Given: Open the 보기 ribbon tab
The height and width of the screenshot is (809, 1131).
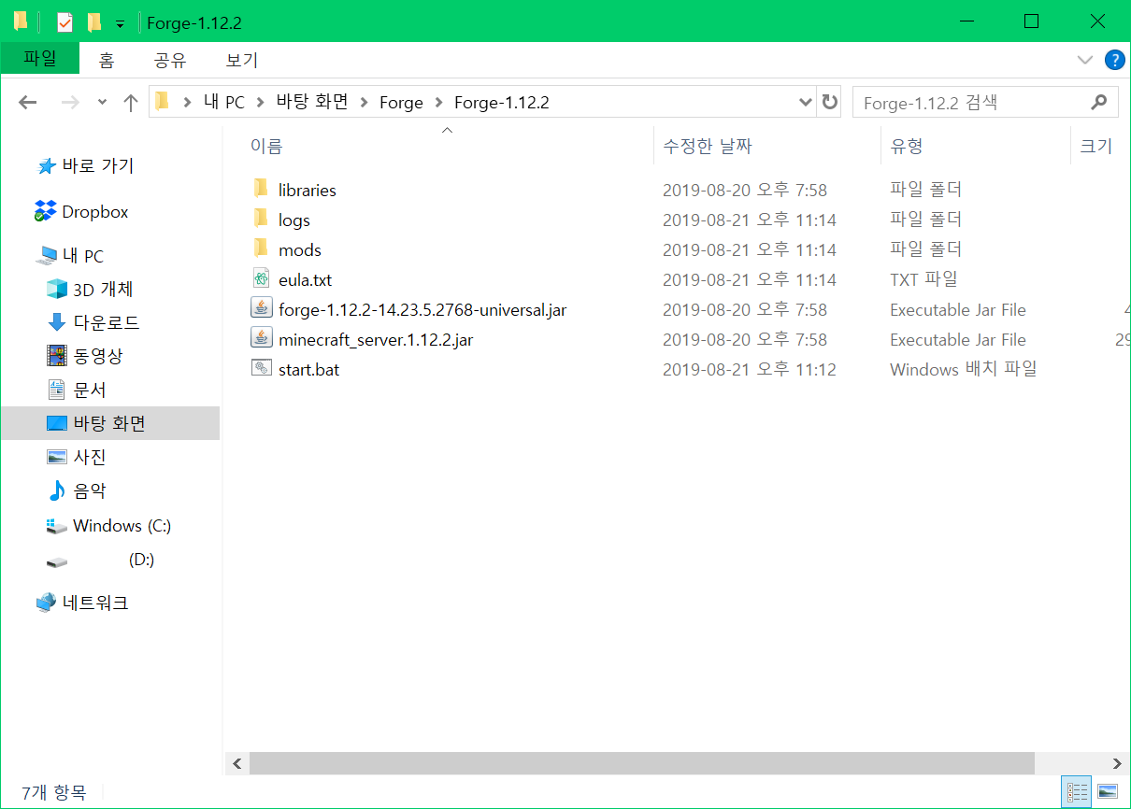Looking at the screenshot, I should coord(242,61).
